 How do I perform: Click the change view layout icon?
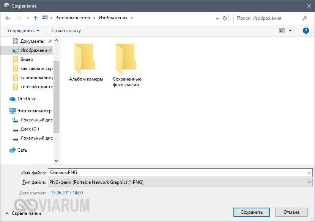[x=282, y=31]
